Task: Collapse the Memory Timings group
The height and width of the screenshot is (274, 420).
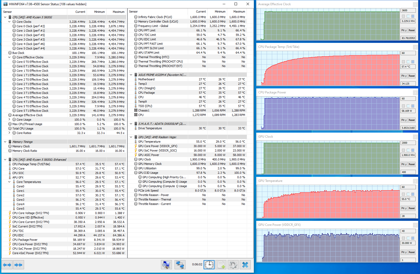Action: point(5,142)
